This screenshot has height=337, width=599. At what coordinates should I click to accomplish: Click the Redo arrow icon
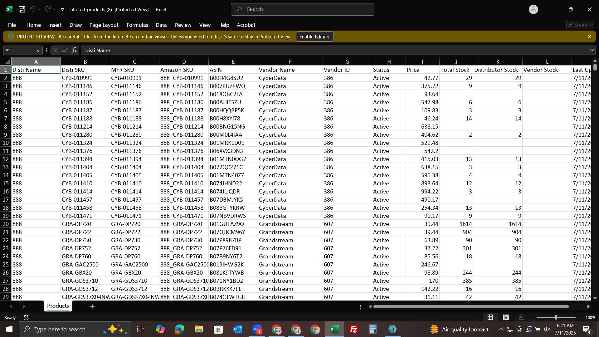tap(47, 9)
